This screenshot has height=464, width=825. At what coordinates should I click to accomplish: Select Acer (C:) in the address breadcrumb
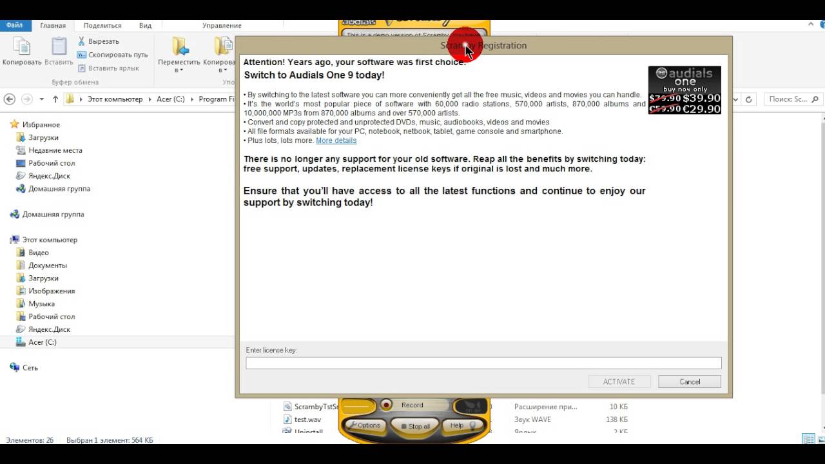(171, 99)
